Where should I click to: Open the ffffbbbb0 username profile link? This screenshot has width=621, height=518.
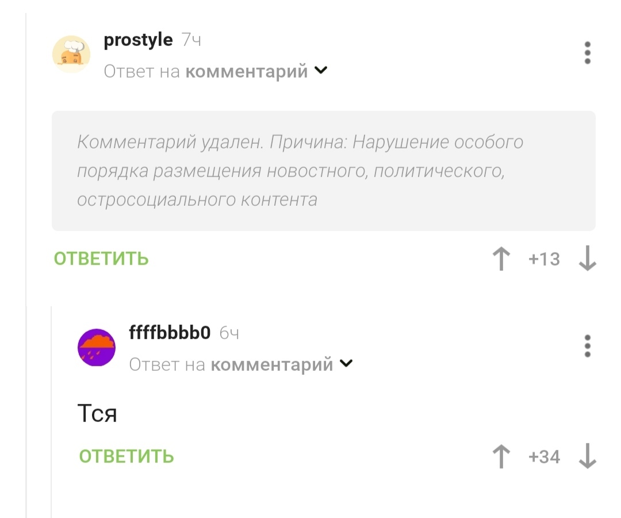click(x=170, y=332)
